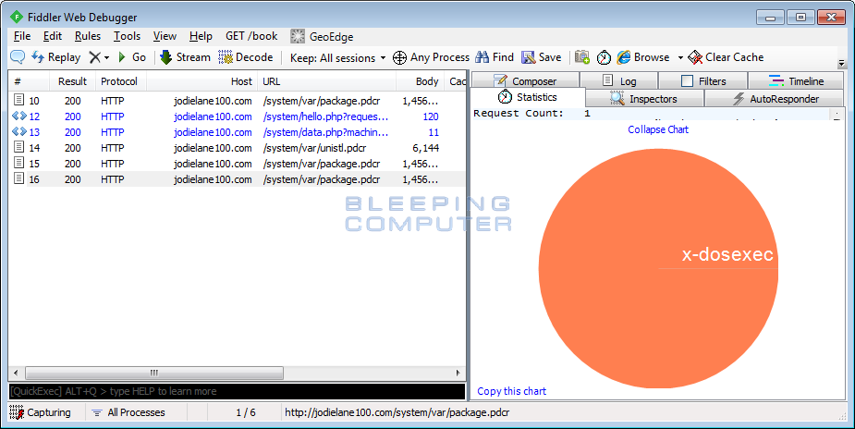Switch to the Inspectors tab

coord(644,99)
